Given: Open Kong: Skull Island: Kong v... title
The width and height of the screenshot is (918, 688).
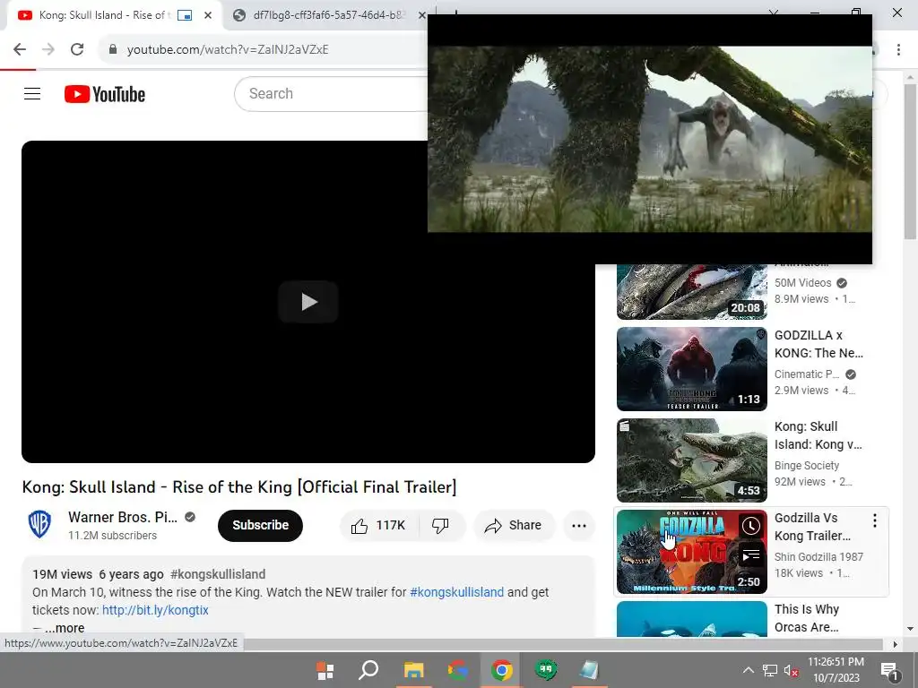Looking at the screenshot, I should (818, 435).
